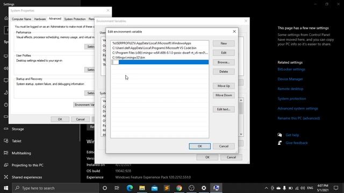344x193 pixels.
Task: Show hidden tray icons chevron
Action: click(x=266, y=188)
